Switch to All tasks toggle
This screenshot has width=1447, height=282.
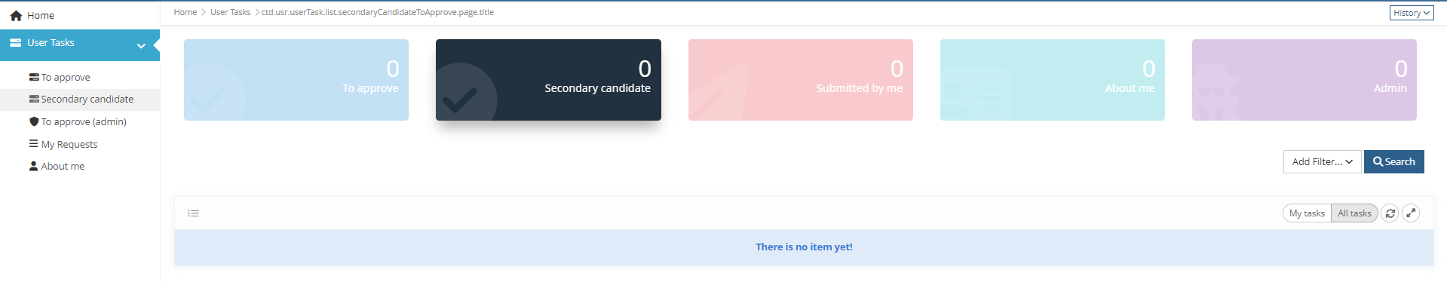point(1354,213)
